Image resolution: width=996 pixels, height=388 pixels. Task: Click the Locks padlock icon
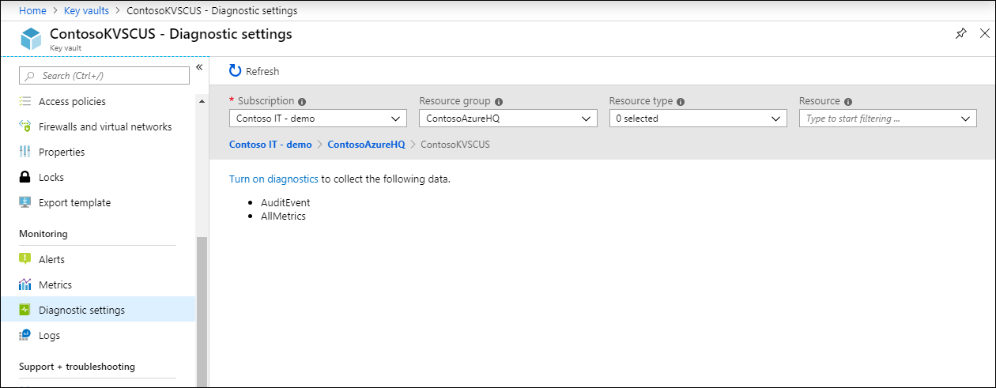(x=25, y=177)
